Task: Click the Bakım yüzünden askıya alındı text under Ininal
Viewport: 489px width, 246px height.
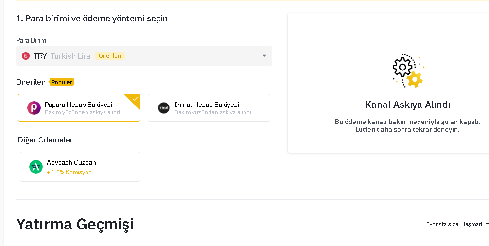Action: tap(213, 113)
